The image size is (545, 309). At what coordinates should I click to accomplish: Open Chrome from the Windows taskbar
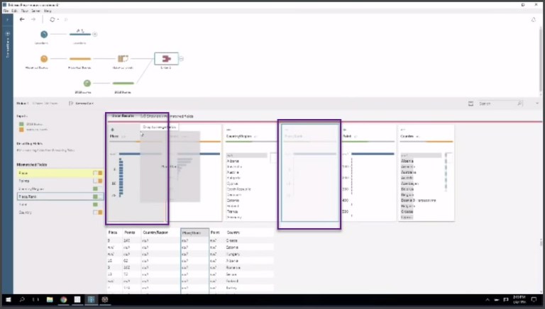[x=62, y=300]
